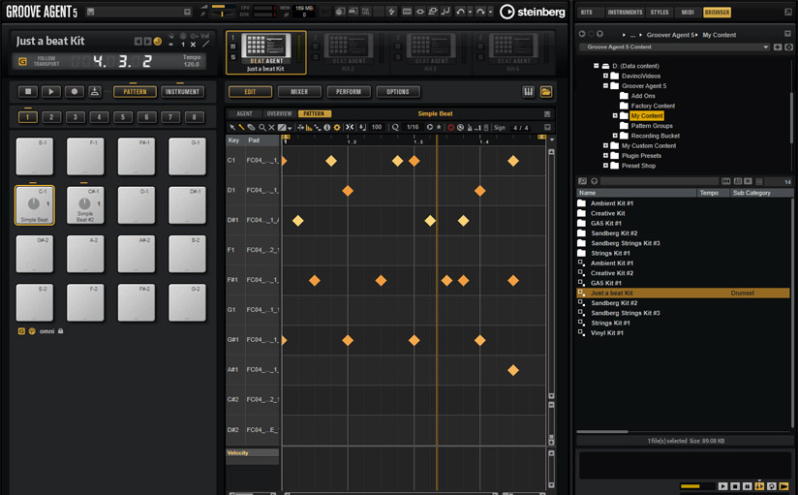Expand the My Custom Content folder node
The height and width of the screenshot is (495, 798).
point(605,145)
